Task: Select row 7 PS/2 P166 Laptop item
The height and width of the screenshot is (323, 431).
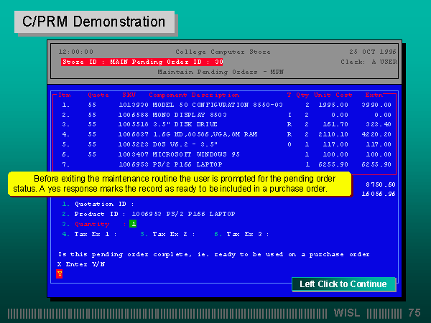Action: (x=187, y=164)
